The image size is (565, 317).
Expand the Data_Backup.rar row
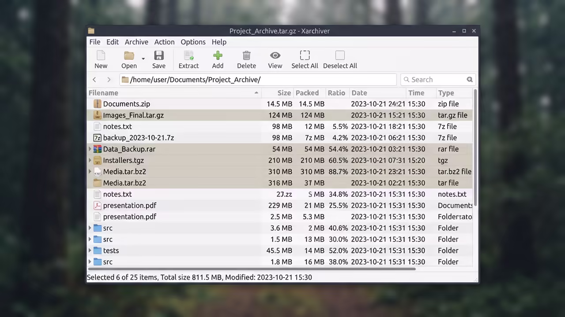coord(90,149)
